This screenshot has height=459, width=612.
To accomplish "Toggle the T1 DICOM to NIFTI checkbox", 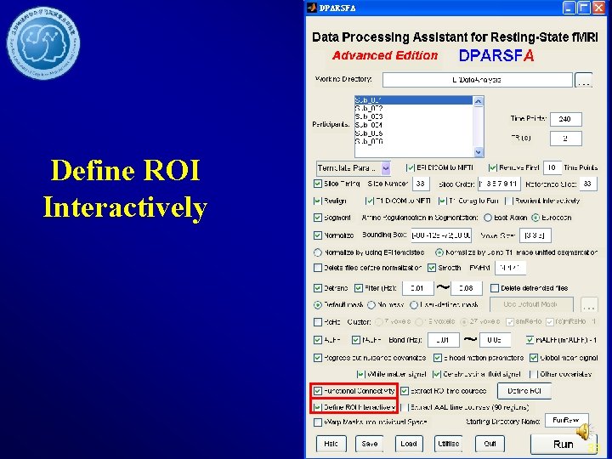I will point(369,201).
